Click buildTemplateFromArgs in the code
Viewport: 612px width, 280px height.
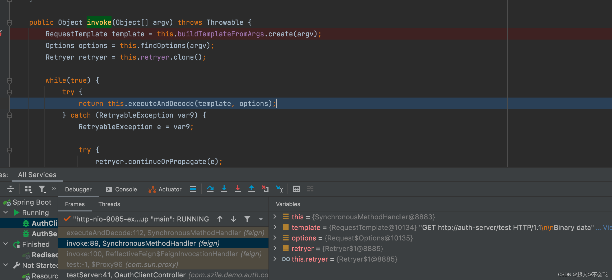point(221,34)
